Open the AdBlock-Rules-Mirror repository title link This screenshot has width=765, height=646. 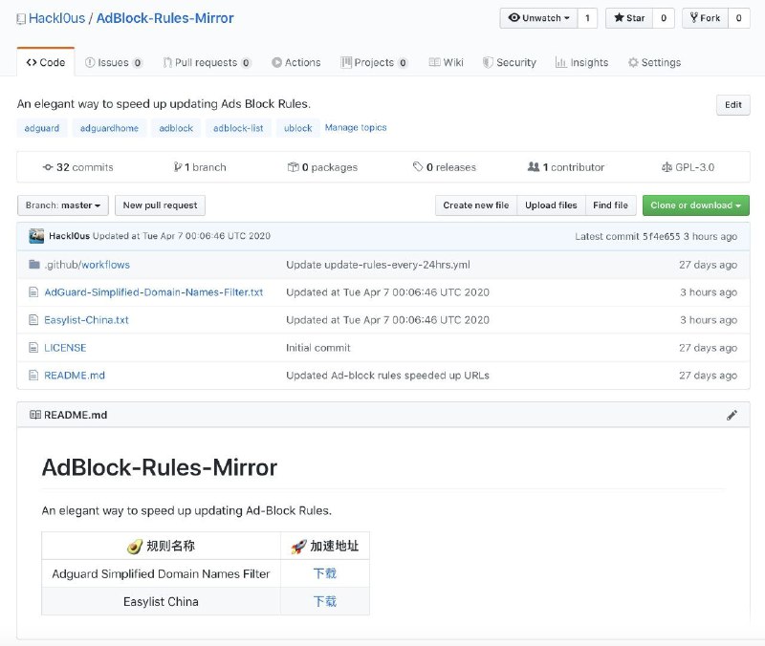[x=164, y=18]
